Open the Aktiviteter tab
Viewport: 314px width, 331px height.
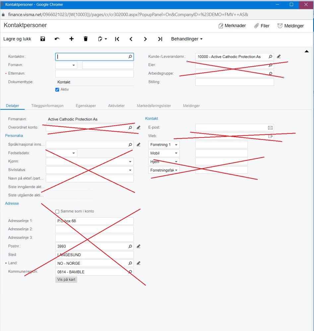116,106
